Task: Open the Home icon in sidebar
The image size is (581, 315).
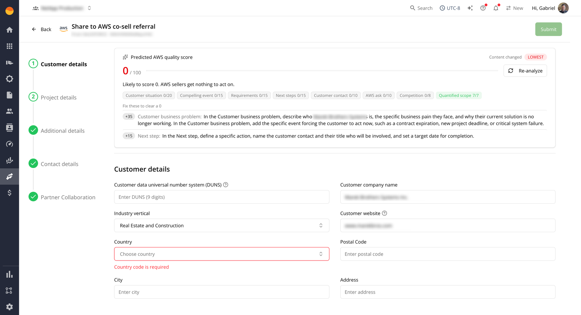Action: (x=9, y=30)
